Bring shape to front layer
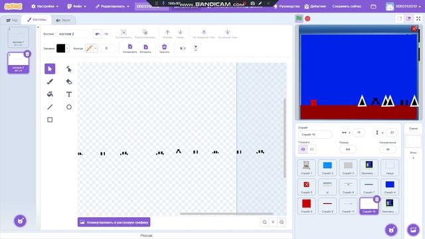 pyautogui.click(x=204, y=34)
